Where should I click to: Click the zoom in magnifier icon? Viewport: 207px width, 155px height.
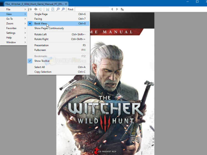coord(63,9)
